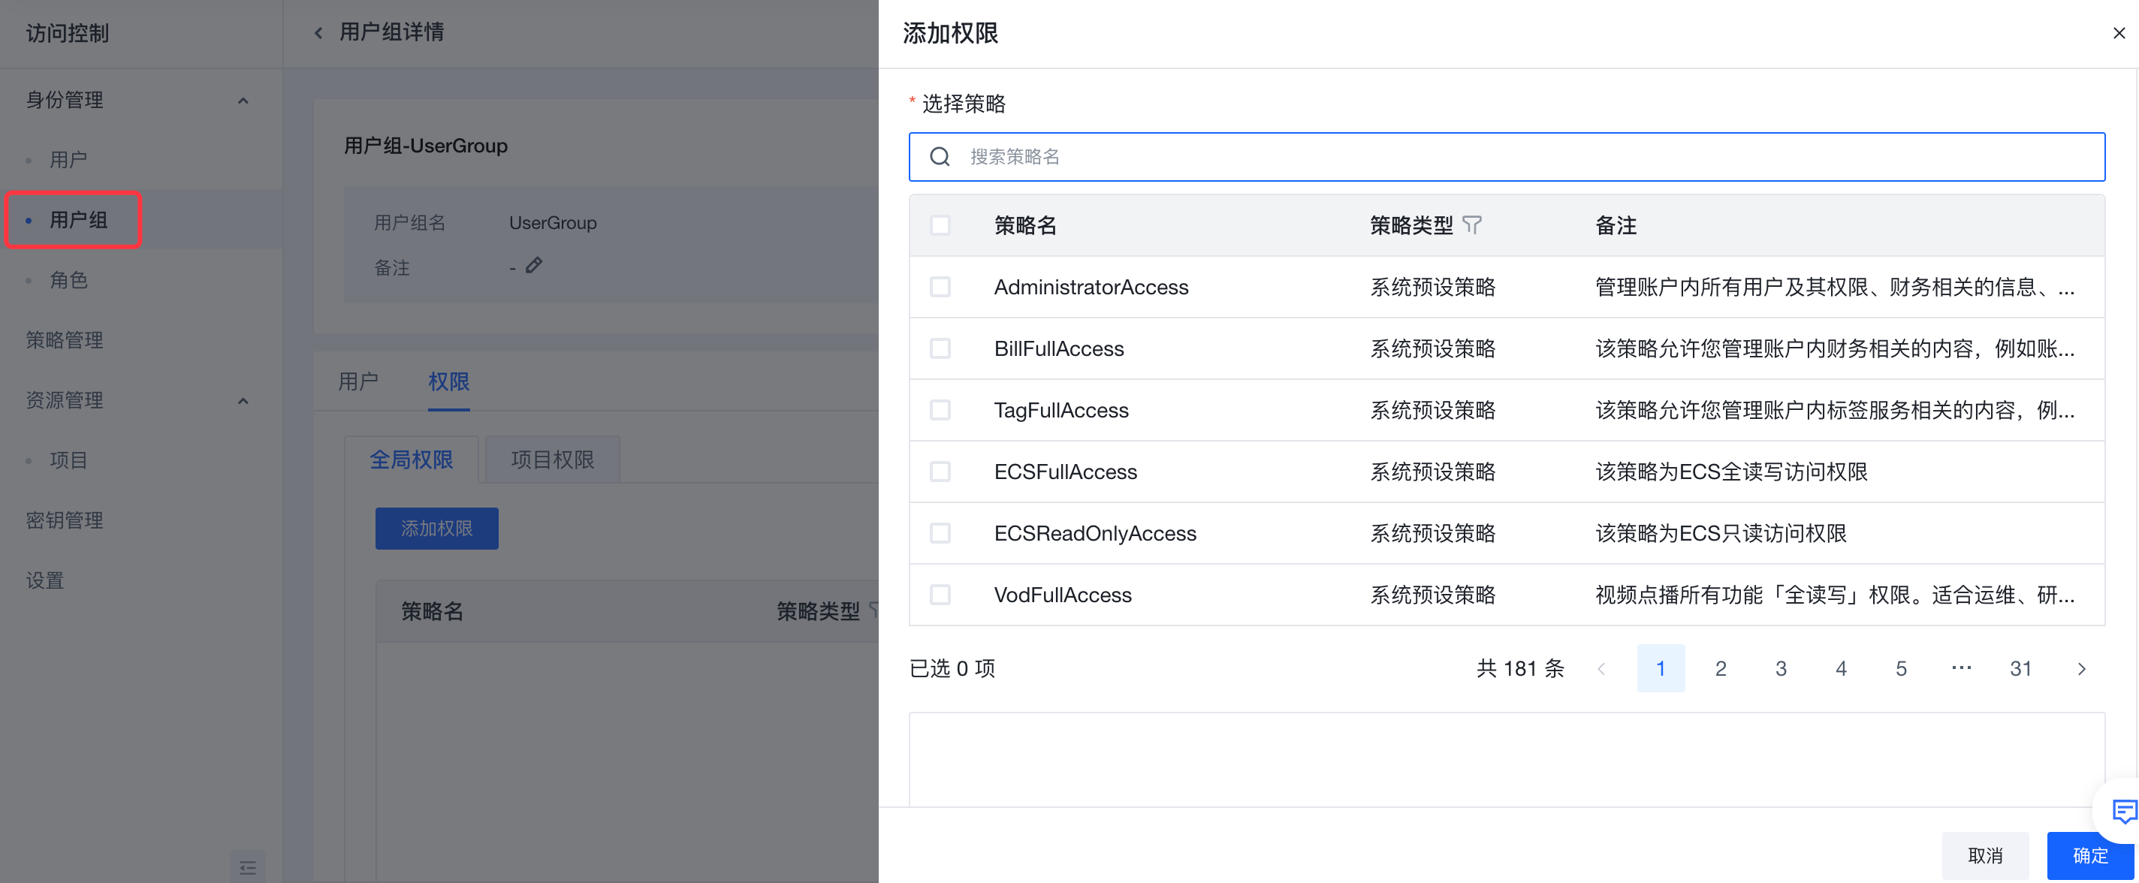Check the TagFullAccess policy
This screenshot has height=883, width=2139.
click(x=940, y=410)
